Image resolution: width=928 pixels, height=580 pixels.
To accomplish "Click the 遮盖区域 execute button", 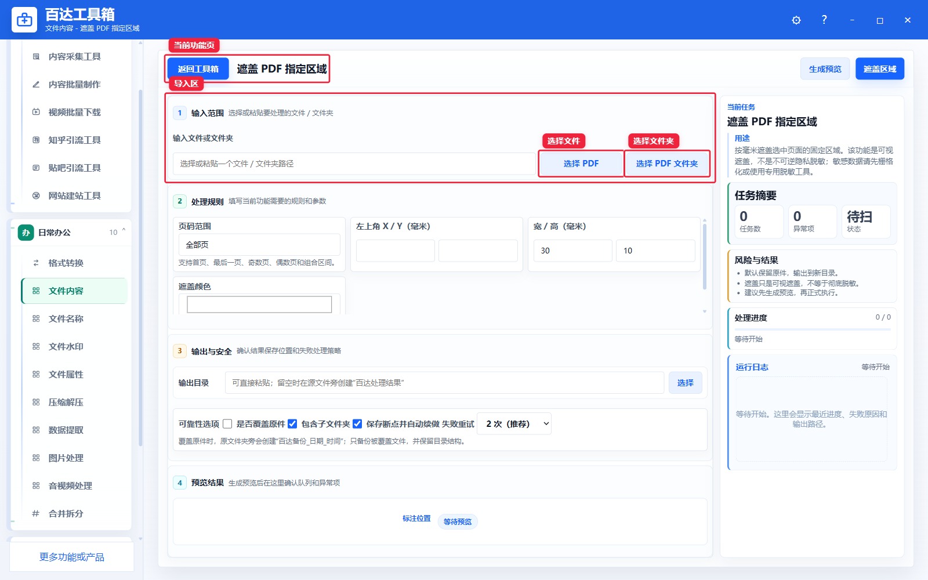I will tap(880, 69).
